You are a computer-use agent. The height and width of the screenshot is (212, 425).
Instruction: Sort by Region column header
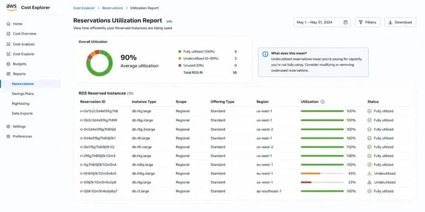point(262,102)
